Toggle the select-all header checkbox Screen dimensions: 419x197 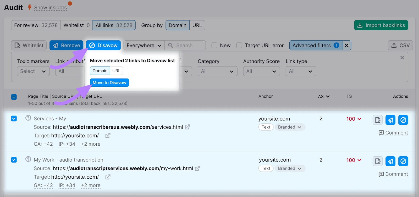click(14, 97)
